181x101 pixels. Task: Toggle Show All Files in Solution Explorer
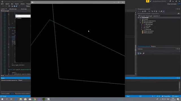156,11
